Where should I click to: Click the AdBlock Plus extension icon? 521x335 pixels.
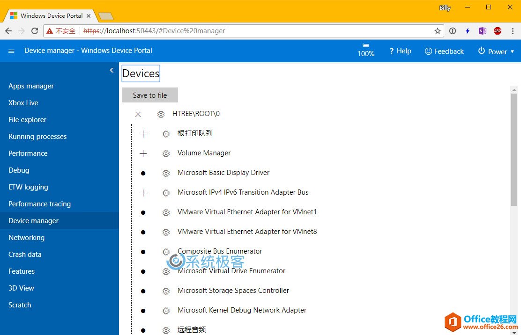point(497,31)
